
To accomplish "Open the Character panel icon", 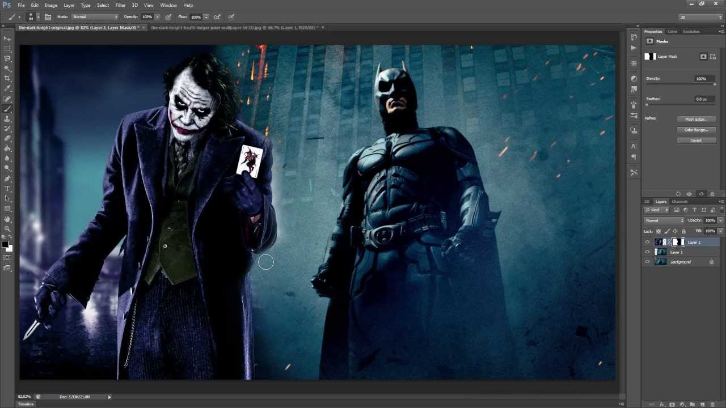I will [x=634, y=146].
